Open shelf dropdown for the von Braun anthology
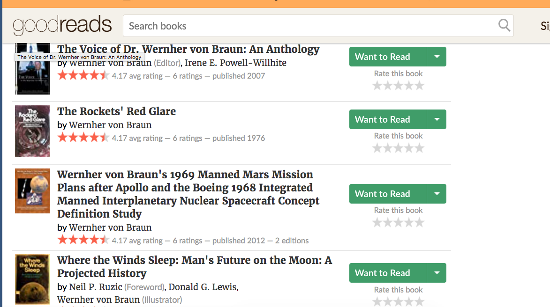The width and height of the screenshot is (550, 307). pos(437,57)
